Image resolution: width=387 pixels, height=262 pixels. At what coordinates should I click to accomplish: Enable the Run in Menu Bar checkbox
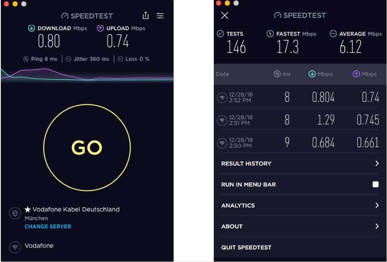click(375, 184)
